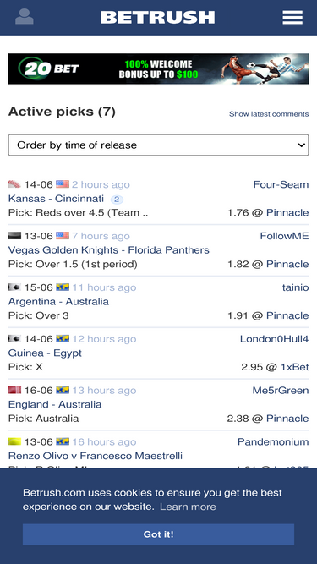Open Pinnacle link on Argentina - Australia pick
The image size is (317, 564).
click(x=287, y=315)
